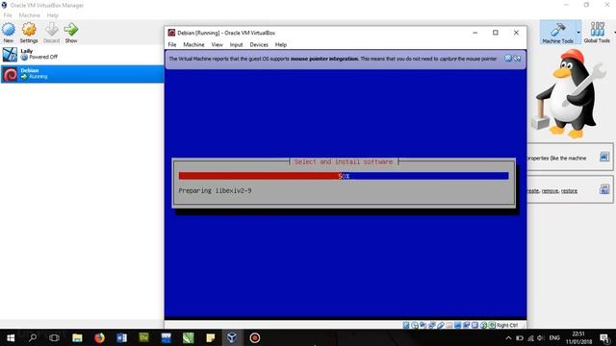Viewport: 616px width, 346px height.
Task: Click the audio status bar icon
Action: click(x=423, y=325)
